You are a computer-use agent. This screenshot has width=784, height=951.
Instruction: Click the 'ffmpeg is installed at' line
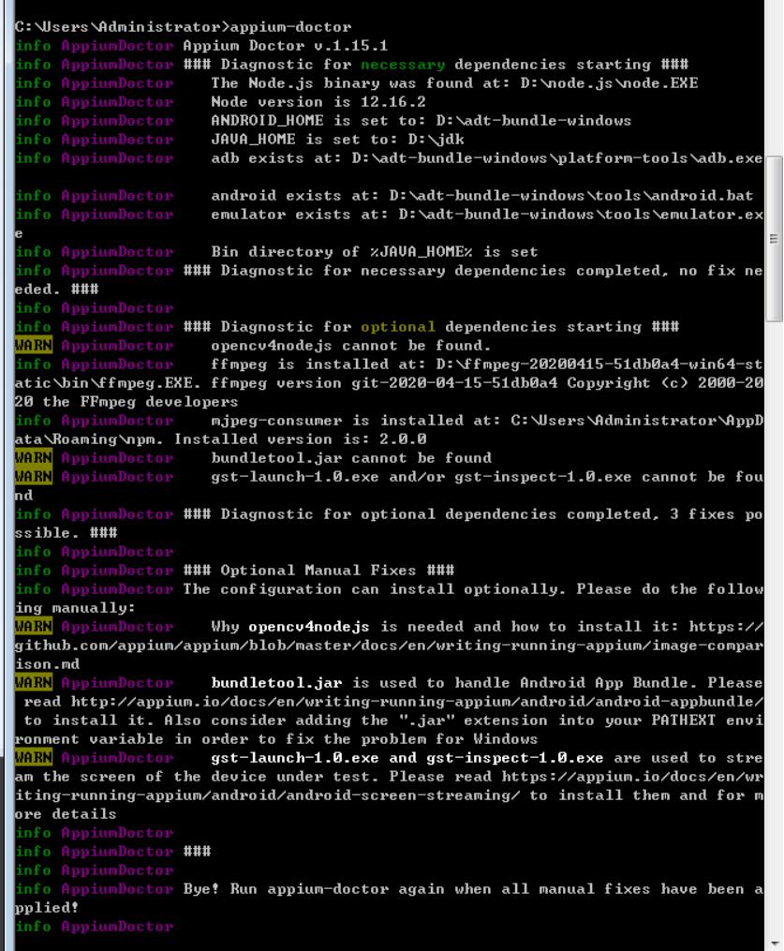pos(486,364)
